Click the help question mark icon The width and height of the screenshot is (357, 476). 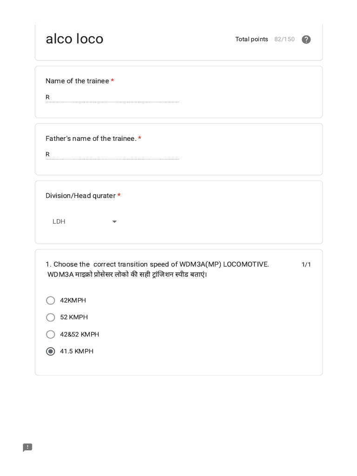[306, 40]
